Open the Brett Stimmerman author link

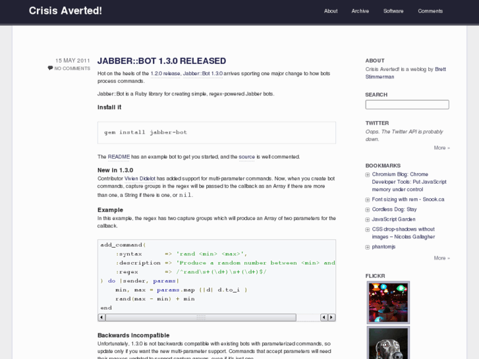click(x=406, y=73)
